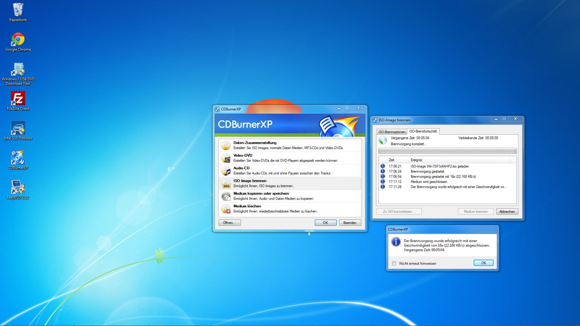Click OK in the burn completed dialog

pyautogui.click(x=483, y=263)
